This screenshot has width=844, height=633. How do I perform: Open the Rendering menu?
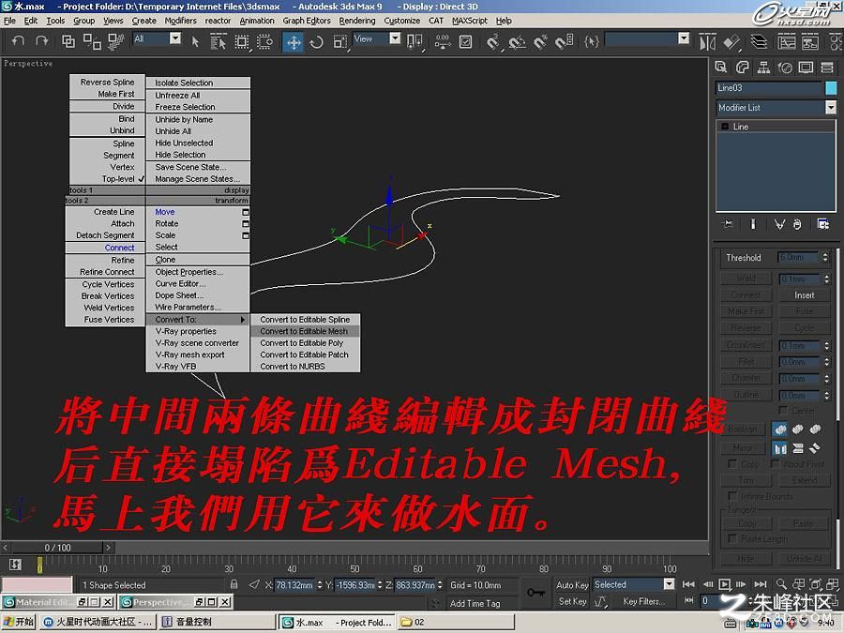(x=357, y=21)
